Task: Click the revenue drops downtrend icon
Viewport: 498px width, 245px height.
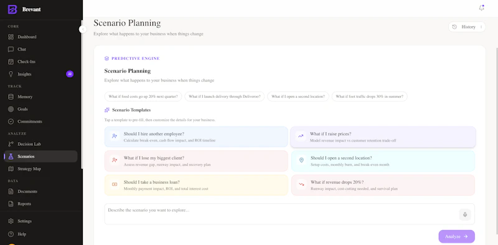Action: (x=301, y=185)
